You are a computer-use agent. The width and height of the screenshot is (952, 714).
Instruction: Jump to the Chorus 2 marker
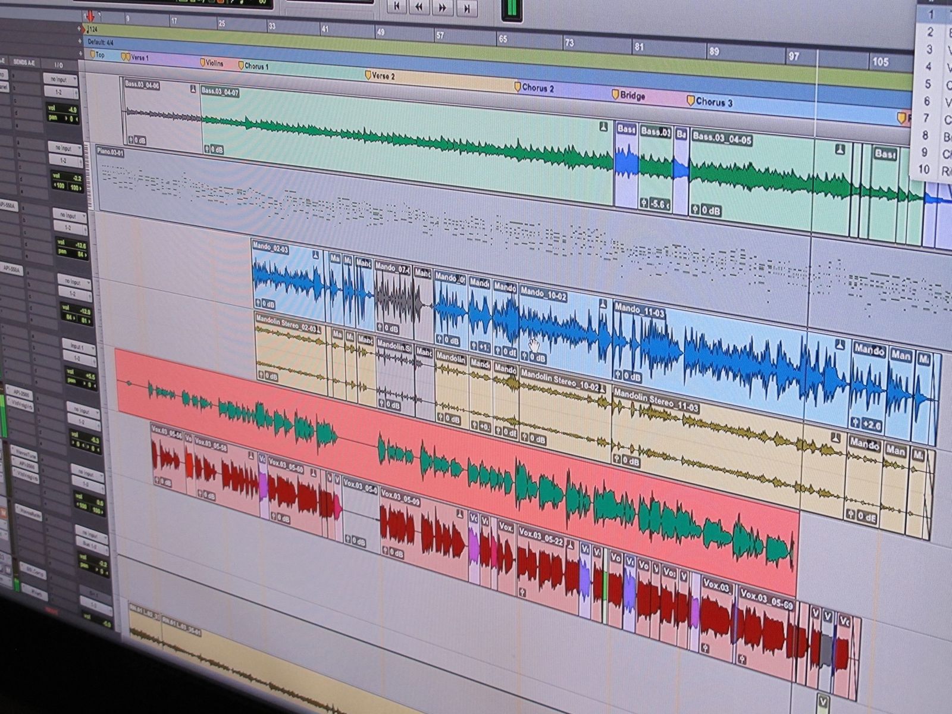click(x=518, y=87)
